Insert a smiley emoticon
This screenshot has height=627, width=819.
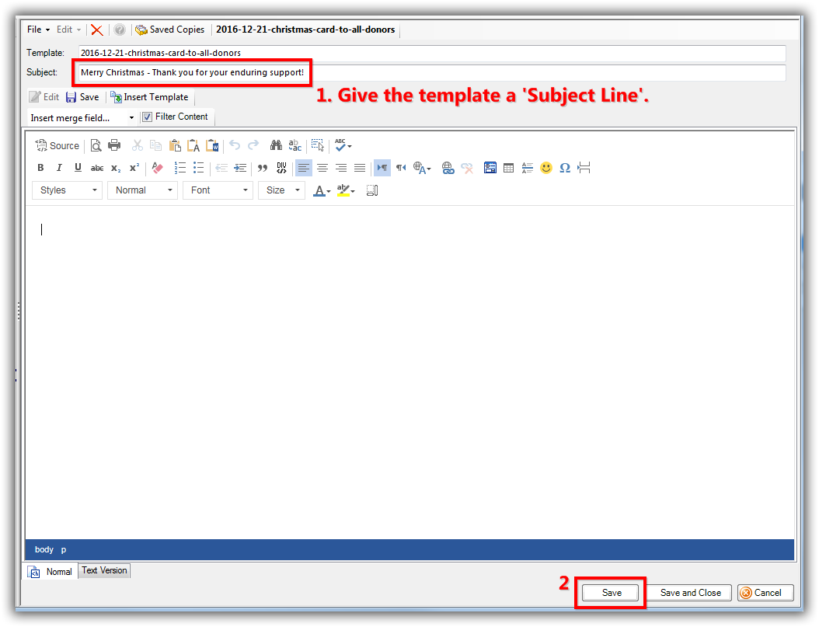coord(546,168)
